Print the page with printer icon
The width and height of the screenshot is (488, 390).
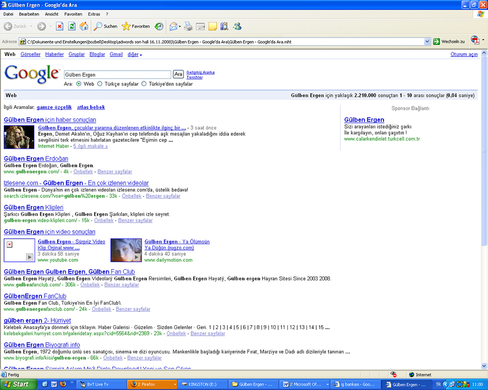(x=188, y=26)
